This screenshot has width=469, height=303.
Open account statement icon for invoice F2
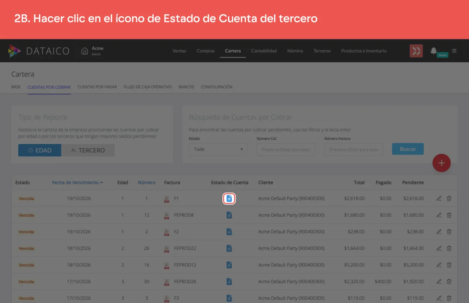(229, 232)
